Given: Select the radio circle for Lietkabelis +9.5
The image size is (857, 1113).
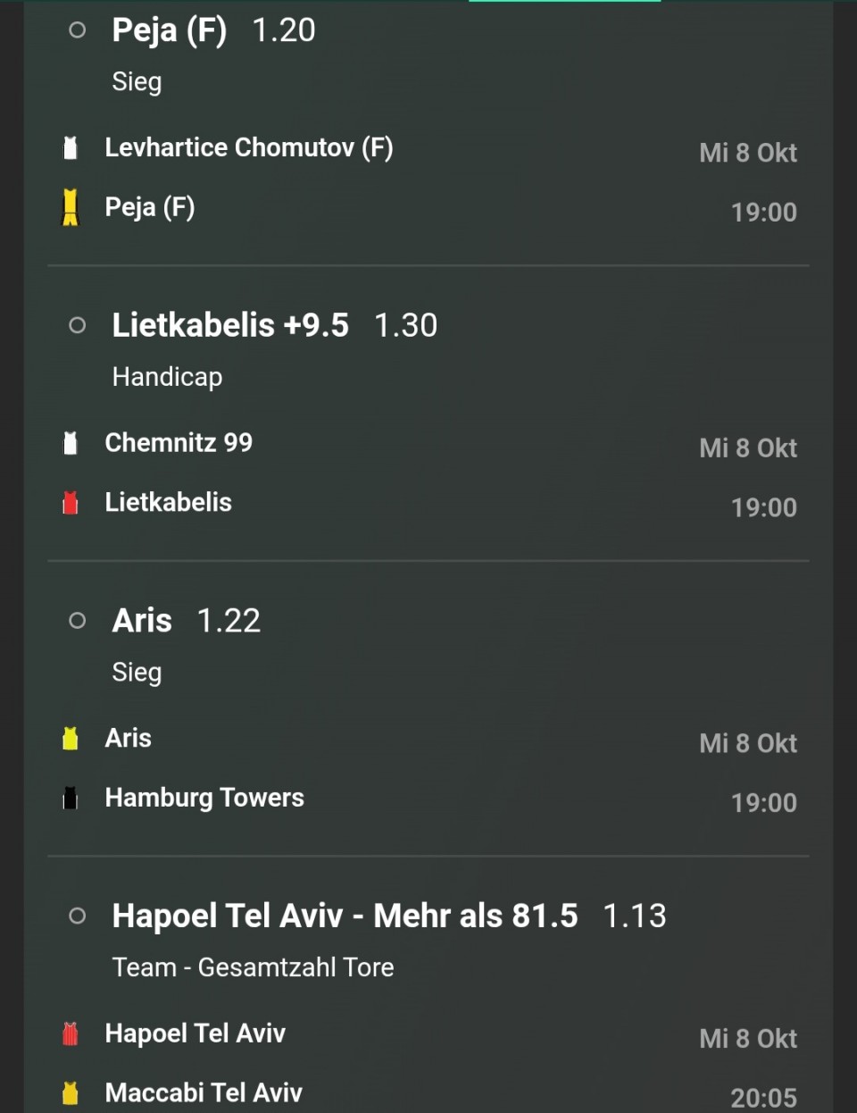Looking at the screenshot, I should point(78,325).
